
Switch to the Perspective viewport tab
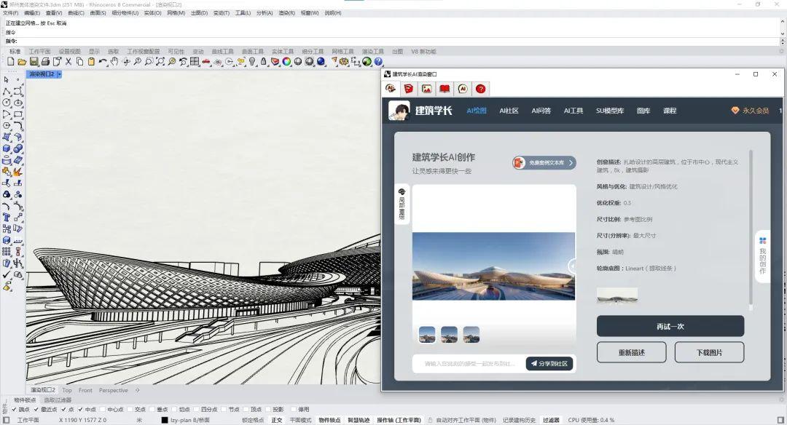click(114, 390)
